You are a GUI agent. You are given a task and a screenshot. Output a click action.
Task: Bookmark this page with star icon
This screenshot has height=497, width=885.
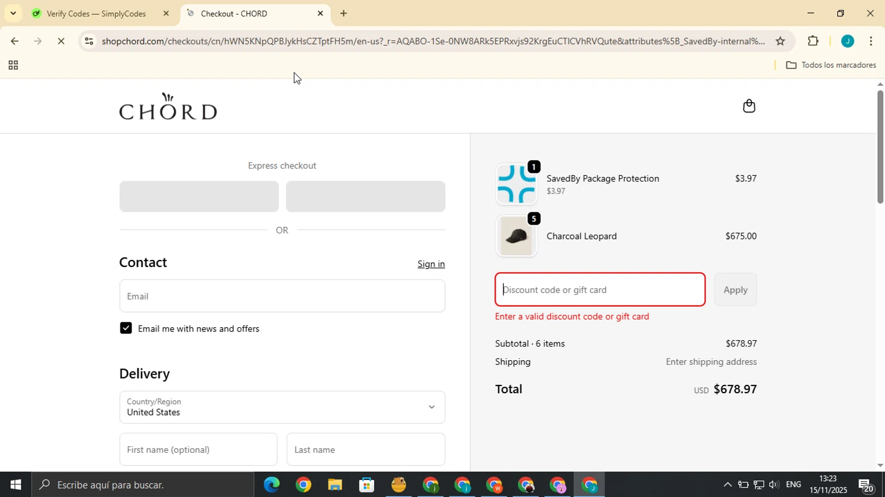[780, 41]
